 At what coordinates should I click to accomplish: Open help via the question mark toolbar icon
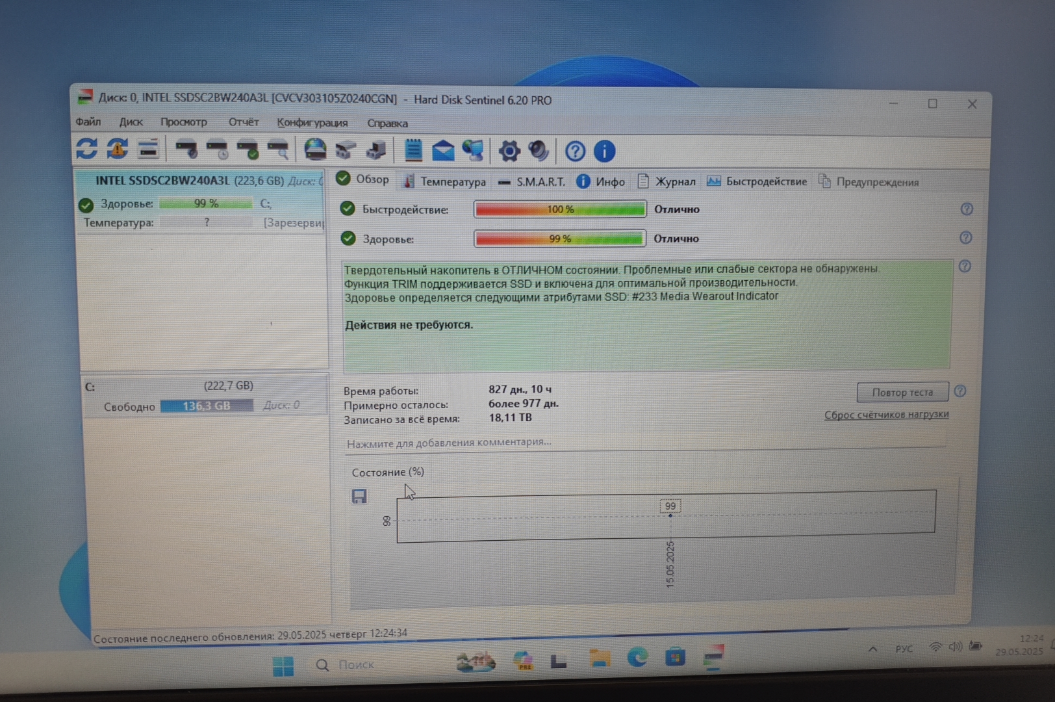575,152
